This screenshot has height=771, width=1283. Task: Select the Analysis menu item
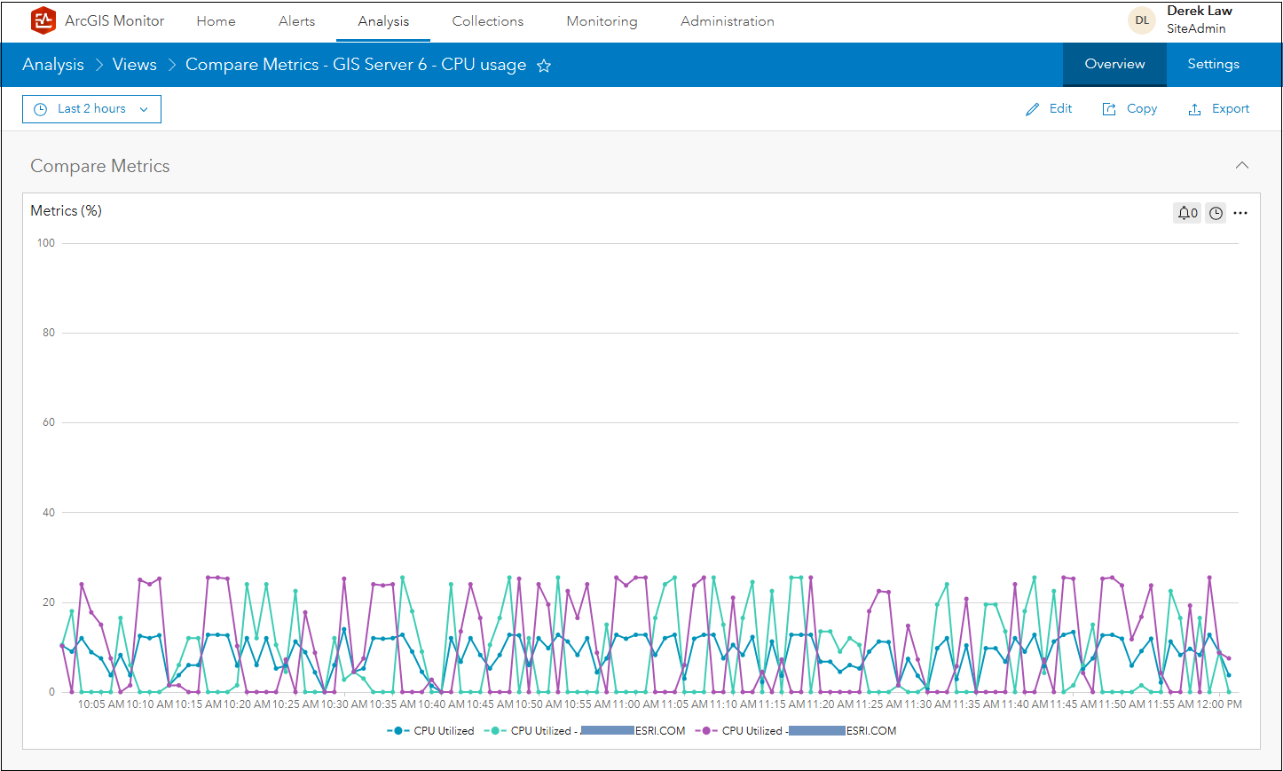[x=383, y=21]
